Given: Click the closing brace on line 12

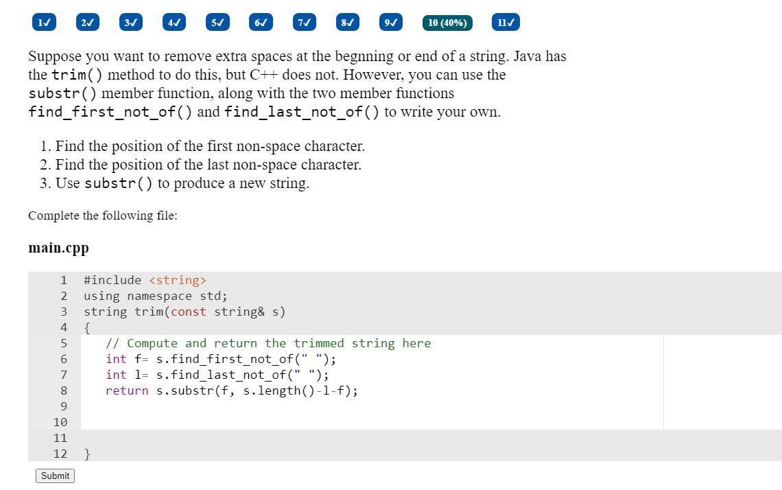Looking at the screenshot, I should [86, 453].
